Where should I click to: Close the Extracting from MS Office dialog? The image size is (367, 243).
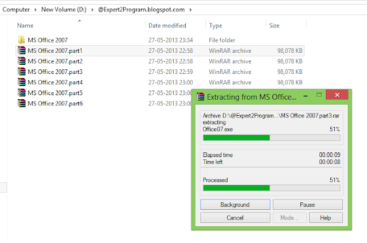337,95
